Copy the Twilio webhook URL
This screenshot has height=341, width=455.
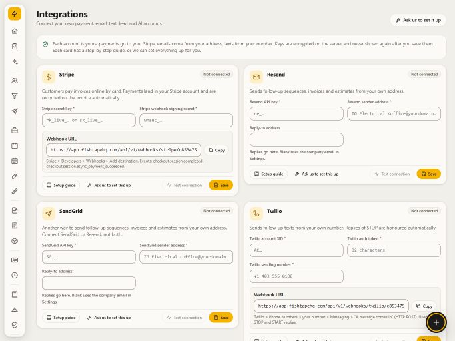tap(424, 306)
